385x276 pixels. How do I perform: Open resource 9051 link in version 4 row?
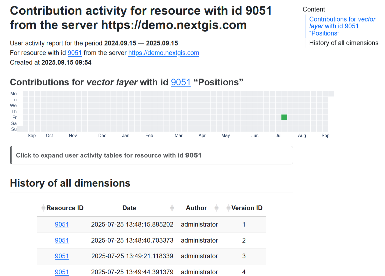[x=62, y=272]
